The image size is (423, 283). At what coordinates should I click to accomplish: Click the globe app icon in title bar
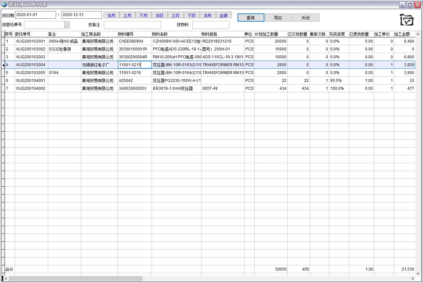(4, 5)
